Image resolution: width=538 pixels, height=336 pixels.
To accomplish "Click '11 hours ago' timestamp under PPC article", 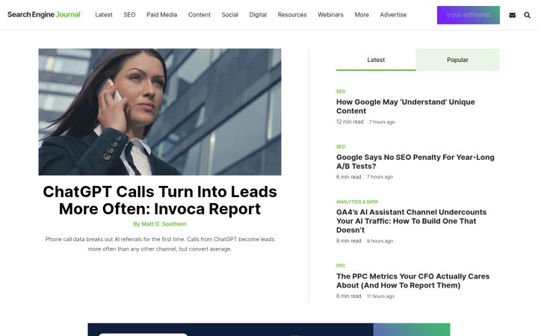I will click(x=380, y=296).
